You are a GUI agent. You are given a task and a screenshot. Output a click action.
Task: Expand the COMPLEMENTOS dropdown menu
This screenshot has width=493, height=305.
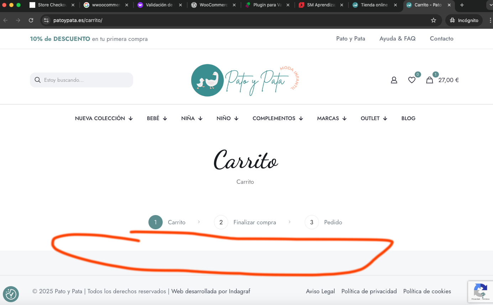click(278, 118)
